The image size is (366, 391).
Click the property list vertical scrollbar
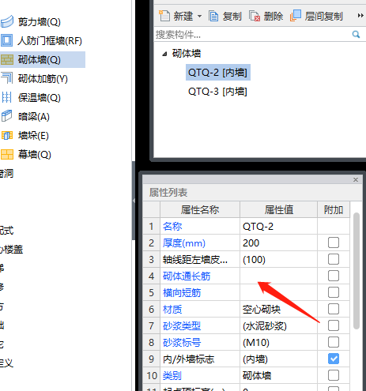(357, 271)
